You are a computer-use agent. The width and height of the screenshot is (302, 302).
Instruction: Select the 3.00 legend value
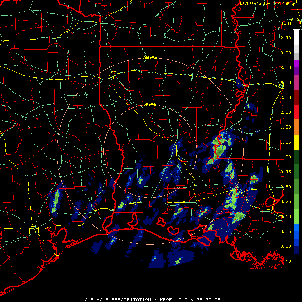286,97
